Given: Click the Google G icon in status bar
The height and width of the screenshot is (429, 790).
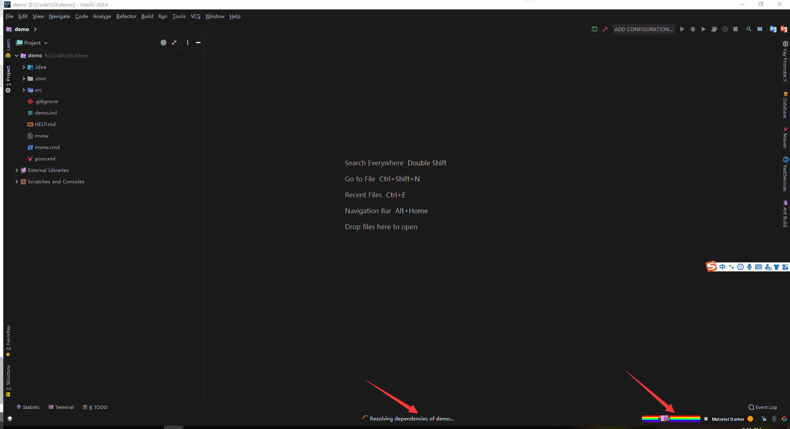Looking at the screenshot, I should [x=784, y=419].
